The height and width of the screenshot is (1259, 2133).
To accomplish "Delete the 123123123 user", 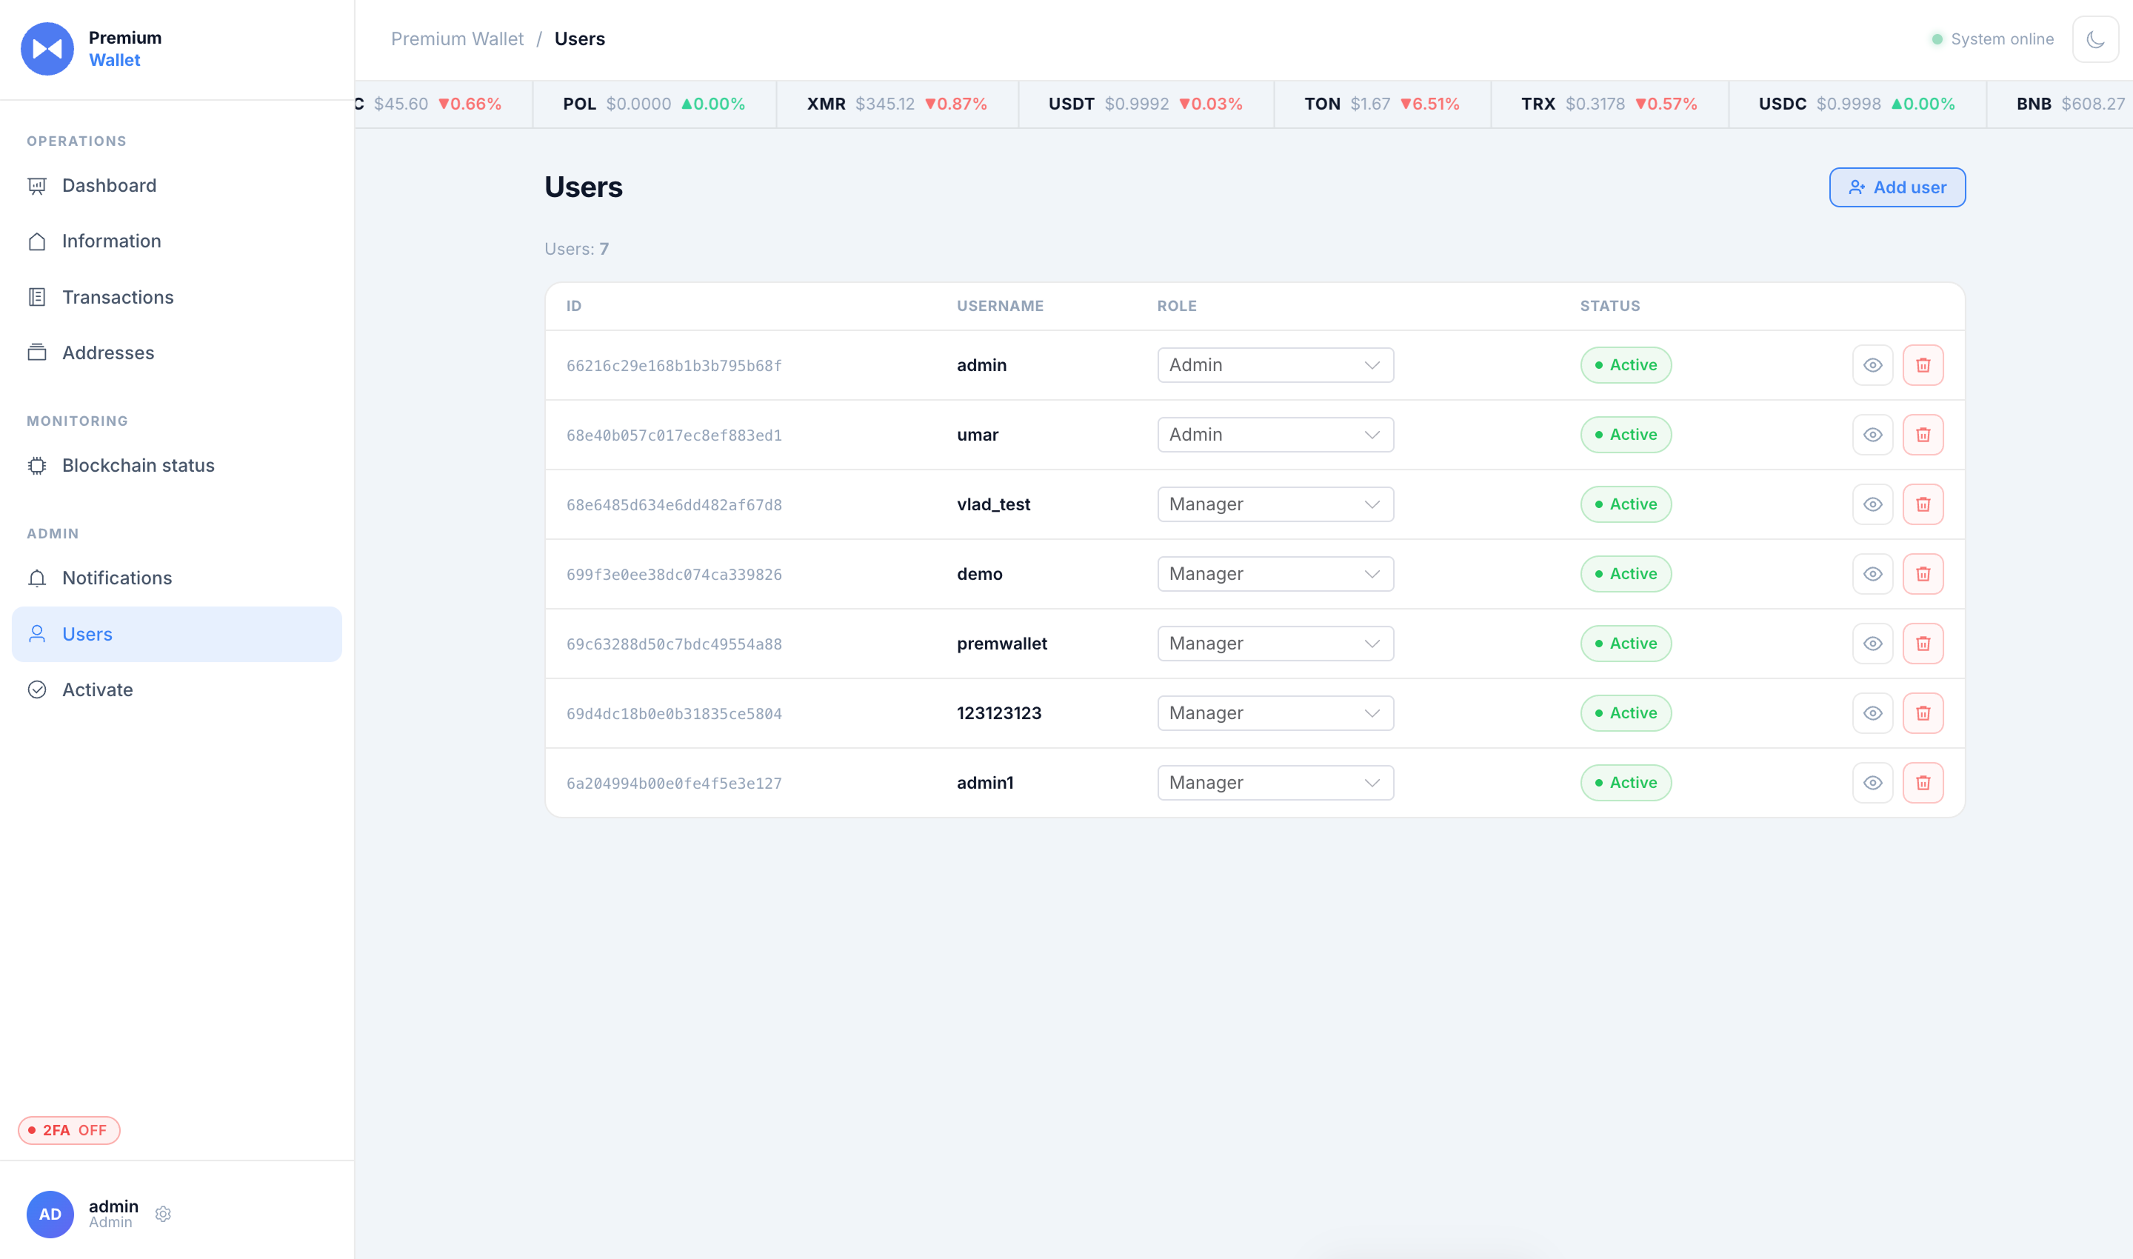I will coord(1923,712).
